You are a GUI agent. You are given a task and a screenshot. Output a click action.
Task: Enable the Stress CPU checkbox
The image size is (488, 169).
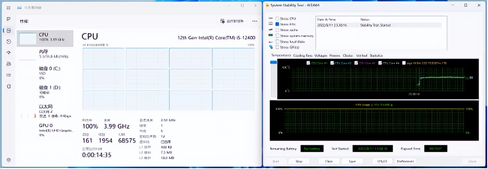point(277,18)
